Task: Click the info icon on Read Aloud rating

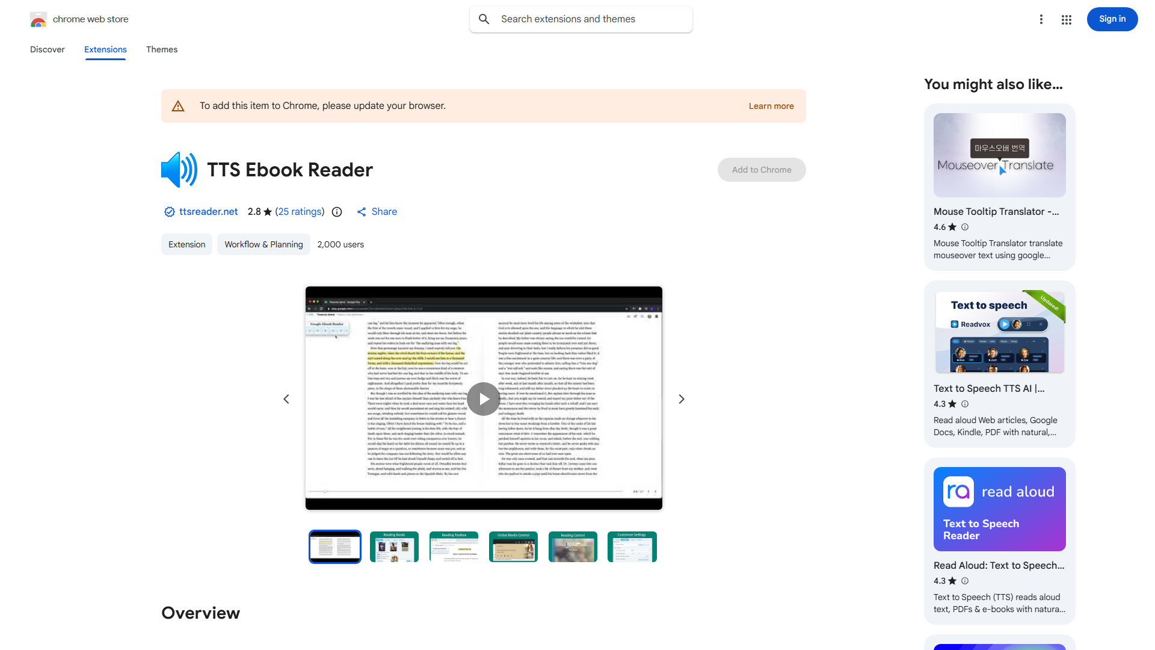Action: [x=965, y=581]
